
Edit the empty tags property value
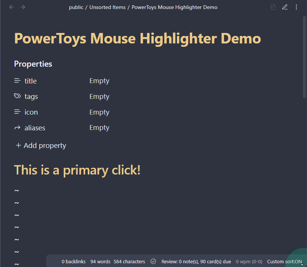pyautogui.click(x=99, y=97)
